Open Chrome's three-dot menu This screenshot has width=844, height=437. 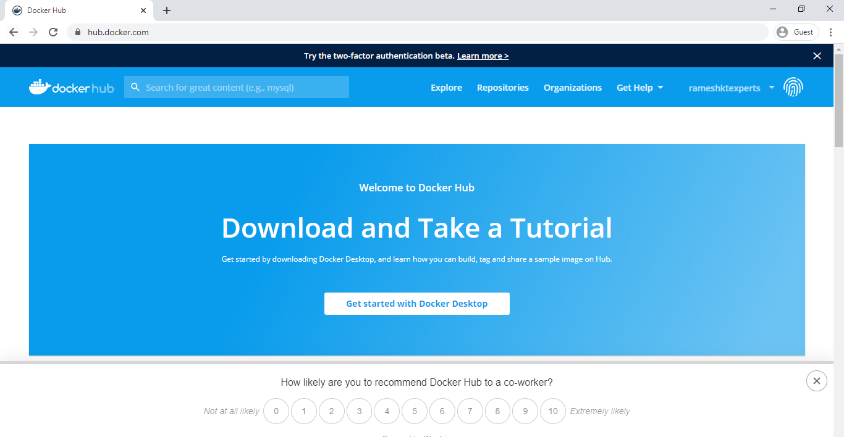(x=830, y=32)
